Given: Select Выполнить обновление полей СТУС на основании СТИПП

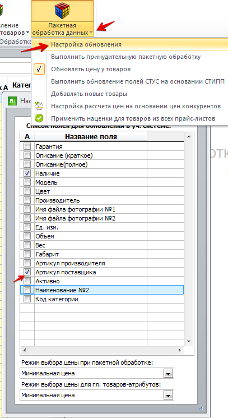Looking at the screenshot, I should (138, 81).
